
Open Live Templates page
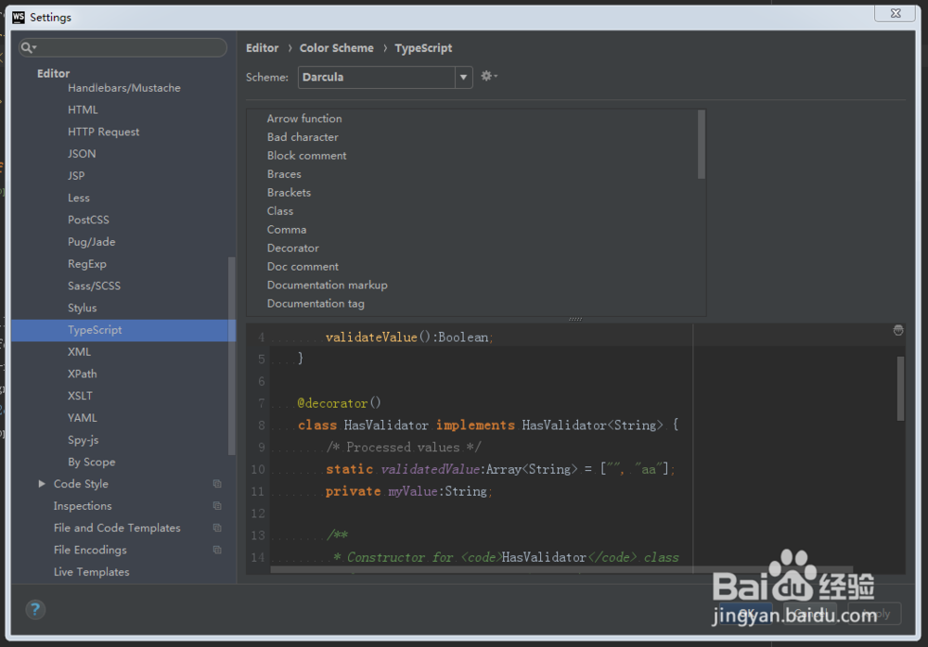point(92,572)
